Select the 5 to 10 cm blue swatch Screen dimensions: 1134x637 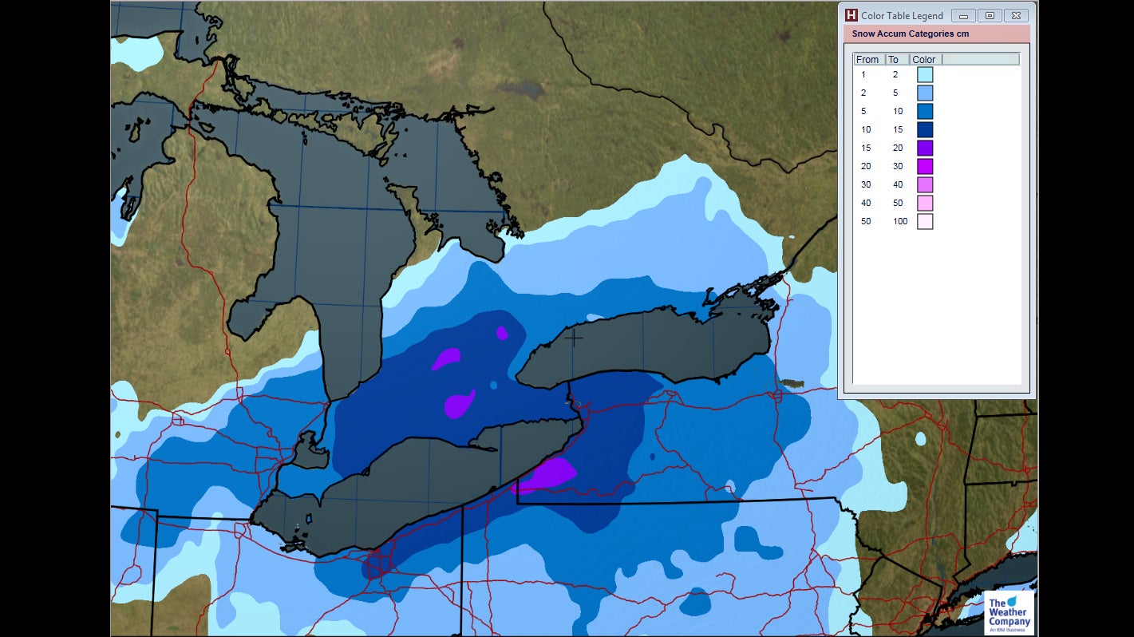[x=924, y=111]
